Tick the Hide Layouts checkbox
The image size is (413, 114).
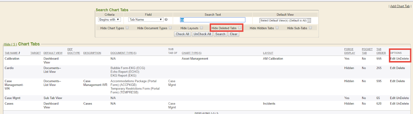click(x=202, y=28)
